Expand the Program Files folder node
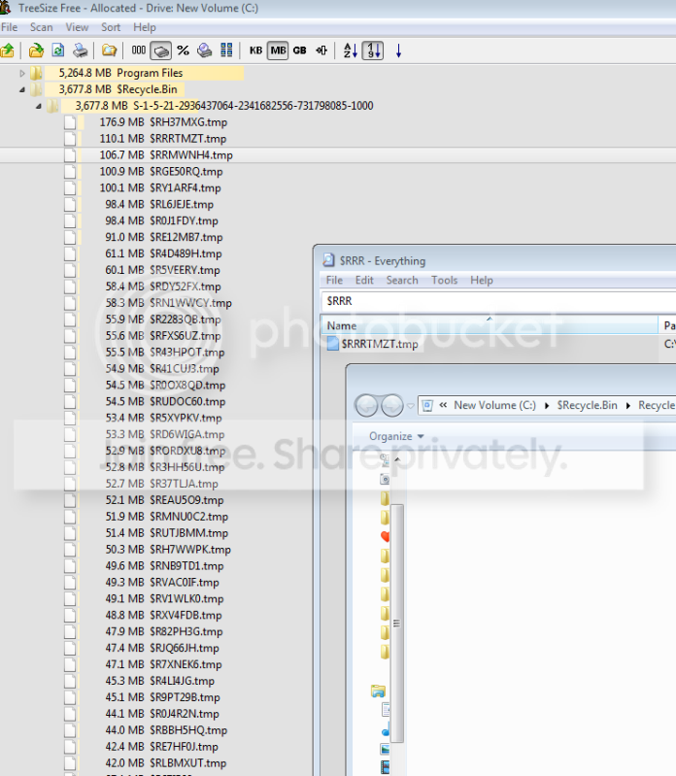 point(22,73)
